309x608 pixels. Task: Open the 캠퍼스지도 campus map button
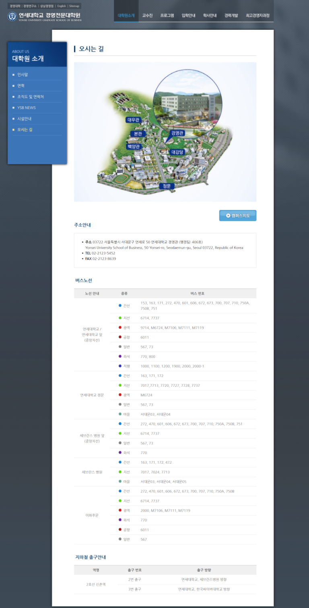click(237, 216)
